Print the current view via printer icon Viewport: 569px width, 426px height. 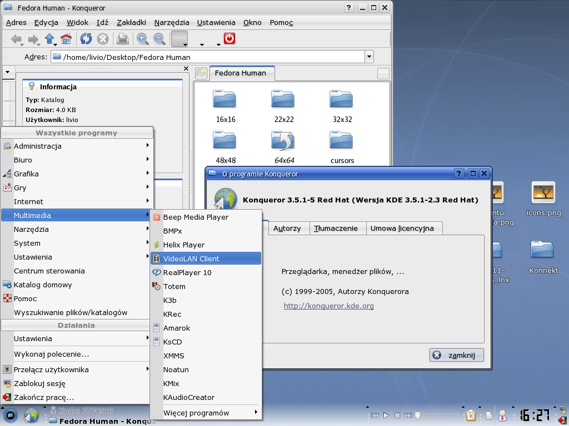123,39
